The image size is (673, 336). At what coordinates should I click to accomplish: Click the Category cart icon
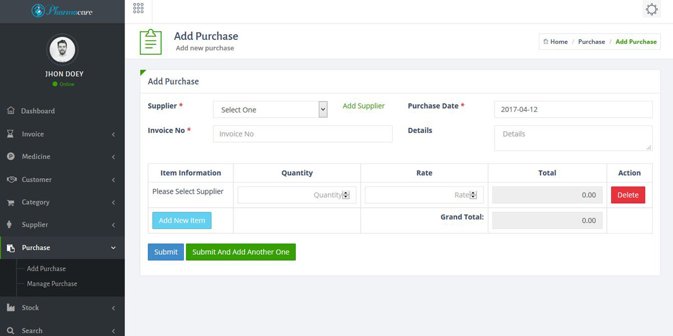[11, 202]
